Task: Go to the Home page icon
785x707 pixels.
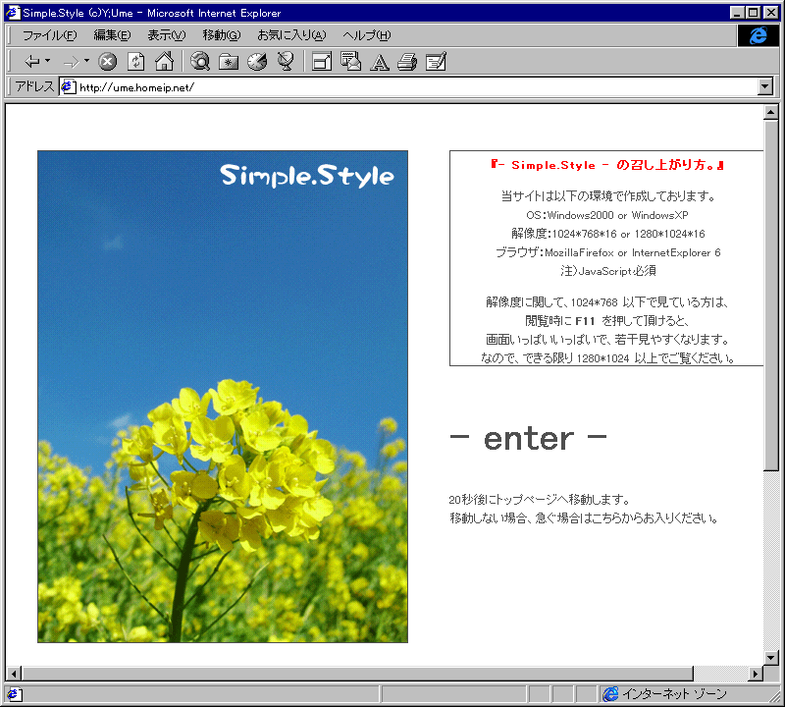Action: pos(164,62)
